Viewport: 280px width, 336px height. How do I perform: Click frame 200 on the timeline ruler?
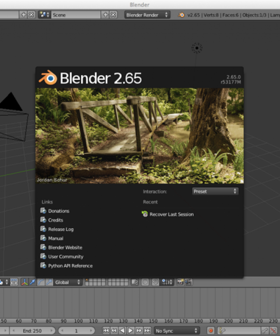click(228, 321)
